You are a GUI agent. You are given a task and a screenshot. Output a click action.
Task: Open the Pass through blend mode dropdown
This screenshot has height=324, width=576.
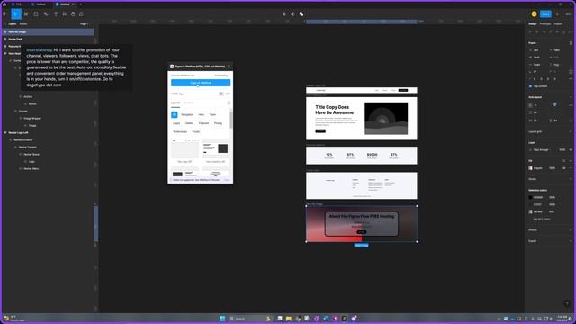pos(541,150)
